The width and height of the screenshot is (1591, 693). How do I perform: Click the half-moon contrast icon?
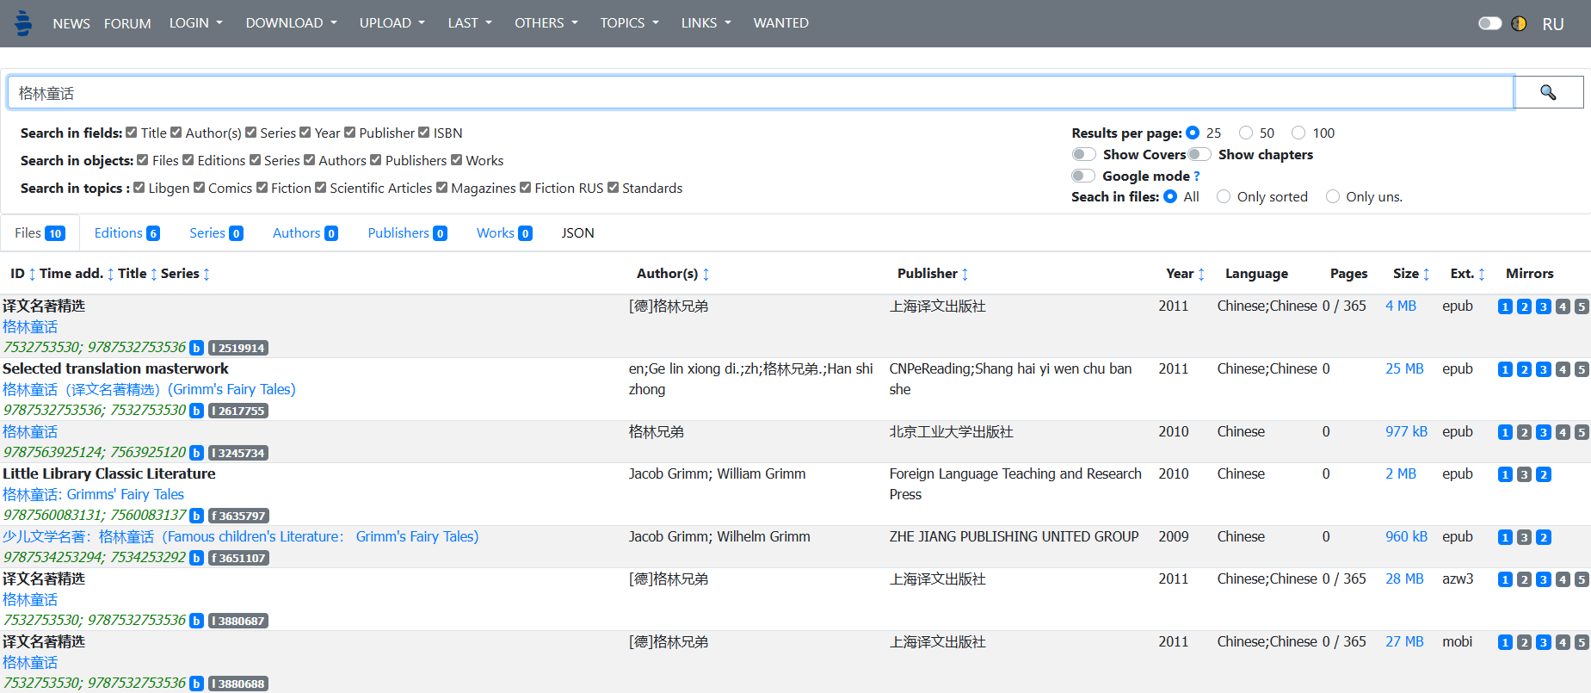[x=1519, y=23]
